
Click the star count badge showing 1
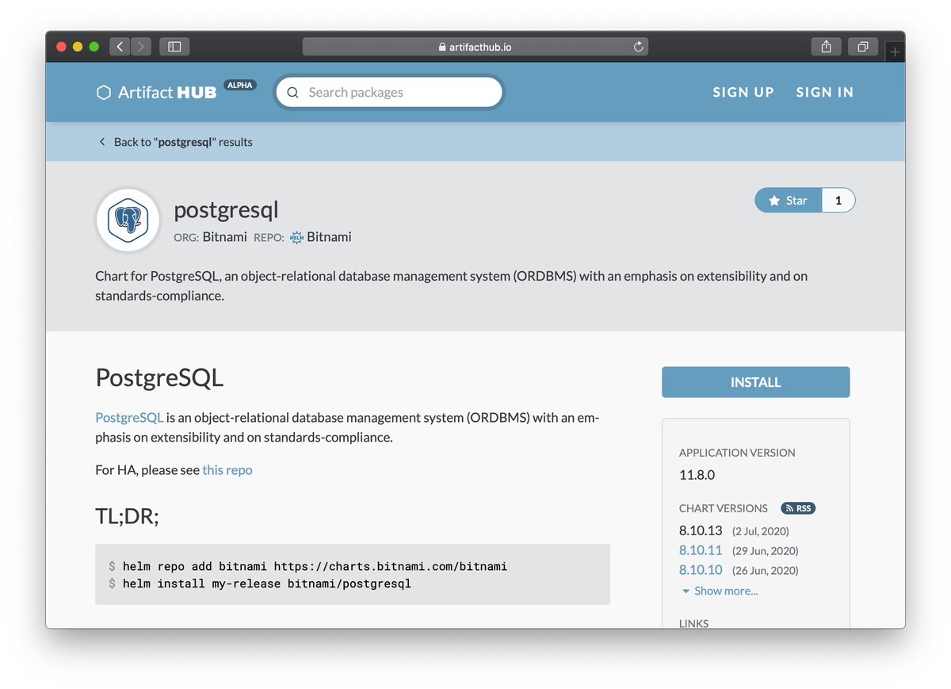(838, 201)
